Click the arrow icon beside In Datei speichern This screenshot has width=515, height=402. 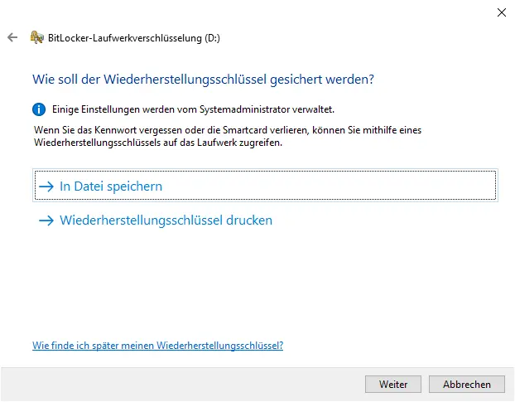click(x=46, y=186)
